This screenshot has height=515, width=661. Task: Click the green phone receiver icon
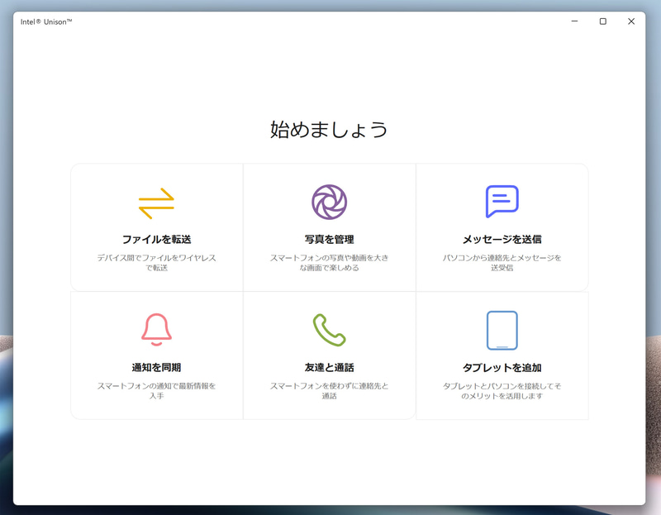329,329
